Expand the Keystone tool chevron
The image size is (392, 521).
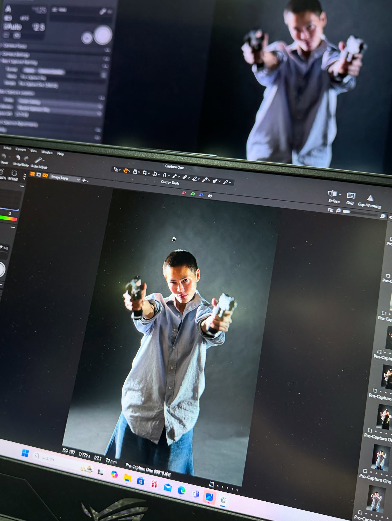169,176
